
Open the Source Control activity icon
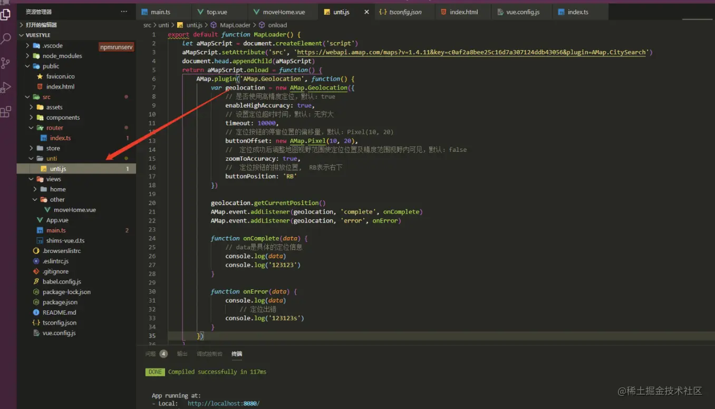click(6, 63)
